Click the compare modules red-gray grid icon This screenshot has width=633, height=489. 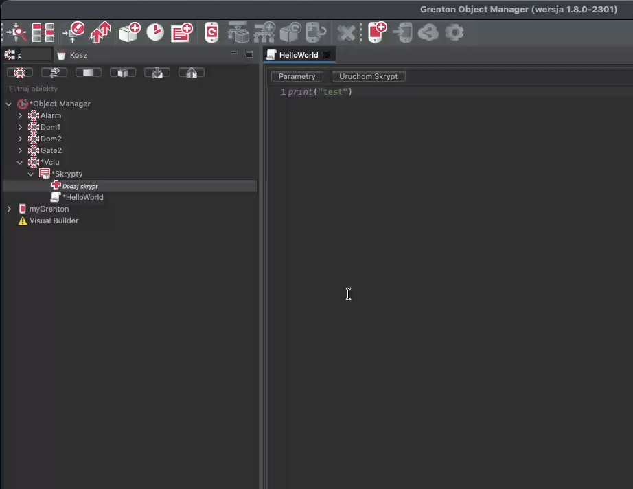tap(43, 32)
